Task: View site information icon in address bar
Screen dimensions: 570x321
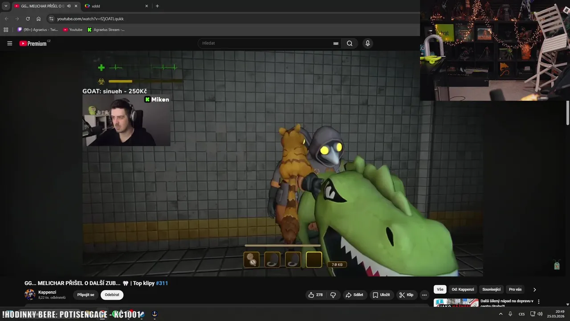Action: pos(51,19)
